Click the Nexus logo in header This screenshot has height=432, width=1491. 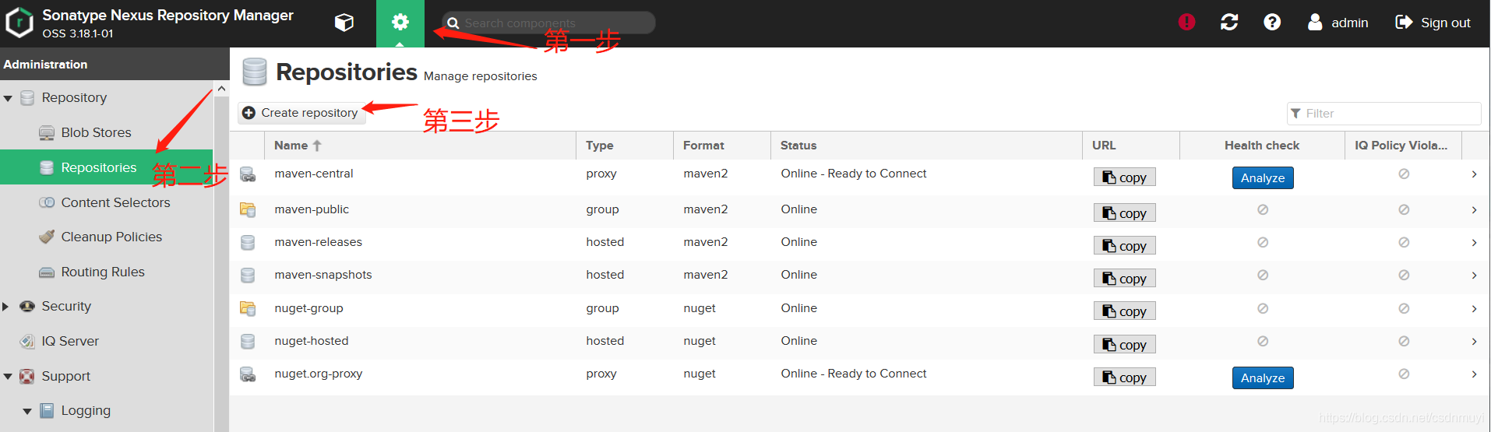pyautogui.click(x=19, y=23)
